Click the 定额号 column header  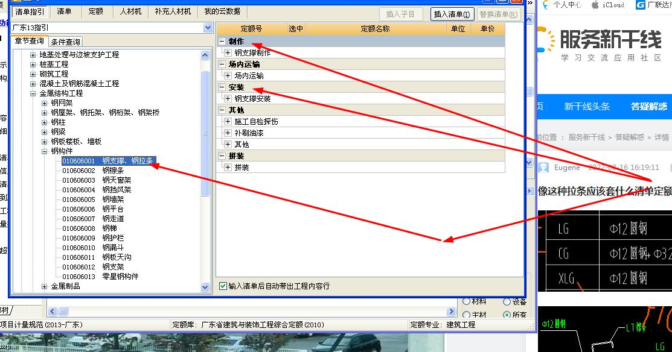pos(252,29)
